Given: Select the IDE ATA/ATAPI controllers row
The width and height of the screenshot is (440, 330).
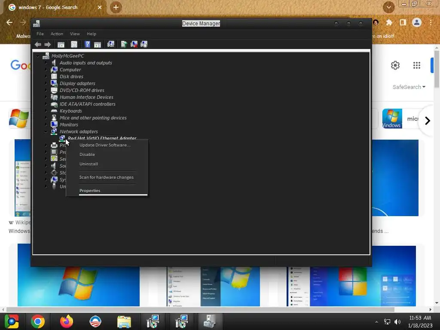Looking at the screenshot, I should click(87, 104).
